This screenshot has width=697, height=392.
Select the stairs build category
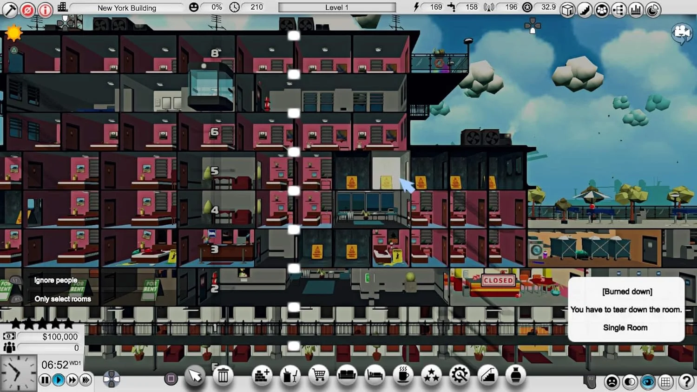488,375
